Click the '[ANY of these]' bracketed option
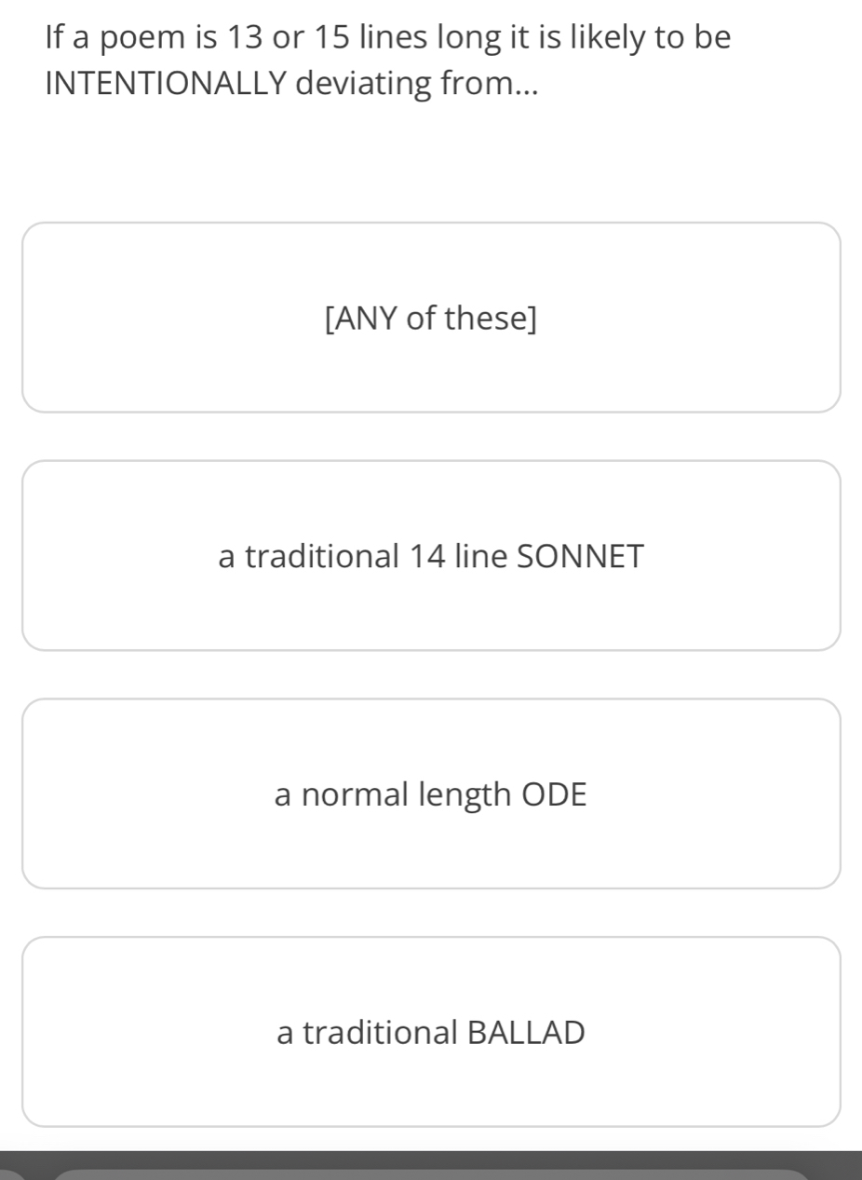Image resolution: width=862 pixels, height=1180 pixels. (x=431, y=319)
